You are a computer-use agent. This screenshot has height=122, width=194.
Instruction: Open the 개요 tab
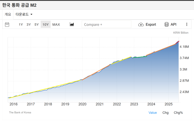tap(8, 14)
